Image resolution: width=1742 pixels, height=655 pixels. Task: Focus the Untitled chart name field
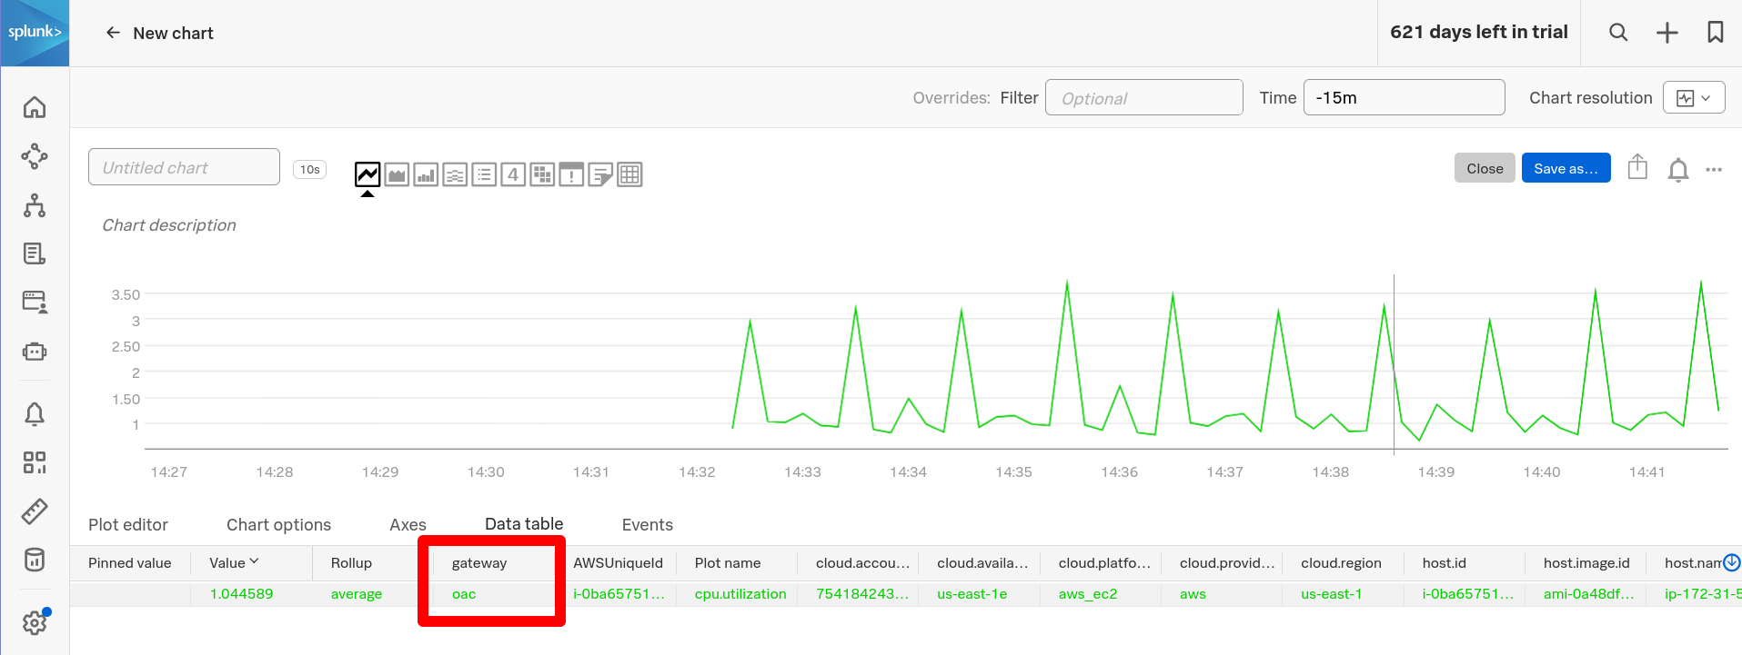coord(184,167)
